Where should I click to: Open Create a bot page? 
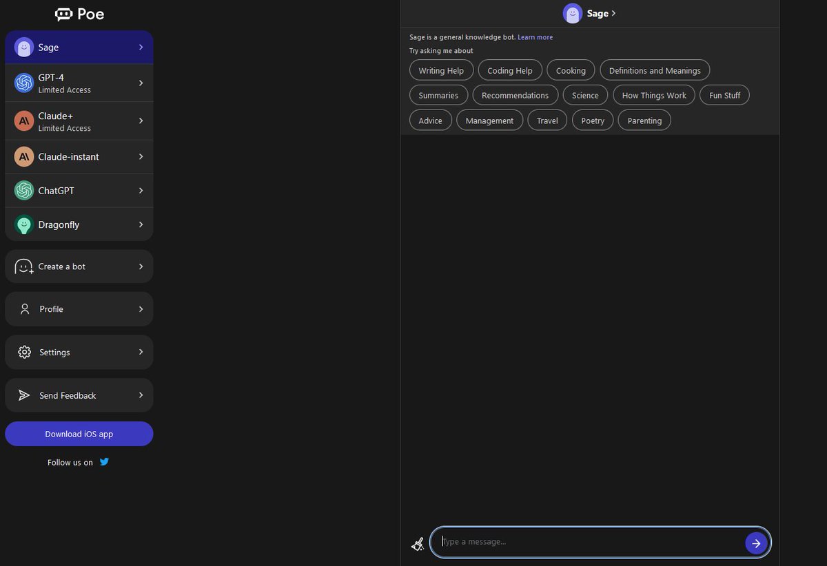79,266
